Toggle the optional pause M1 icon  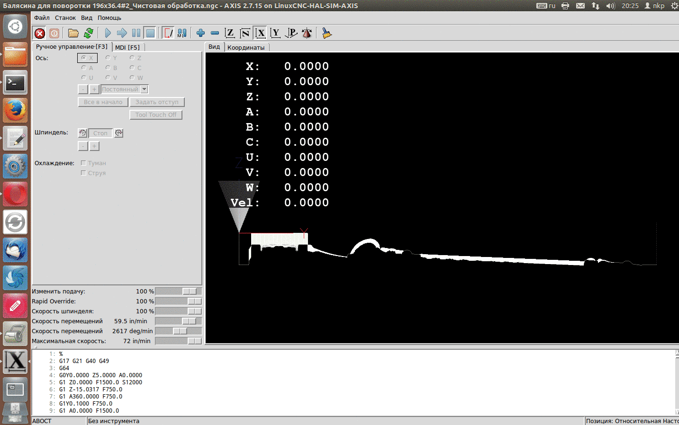[x=182, y=33]
